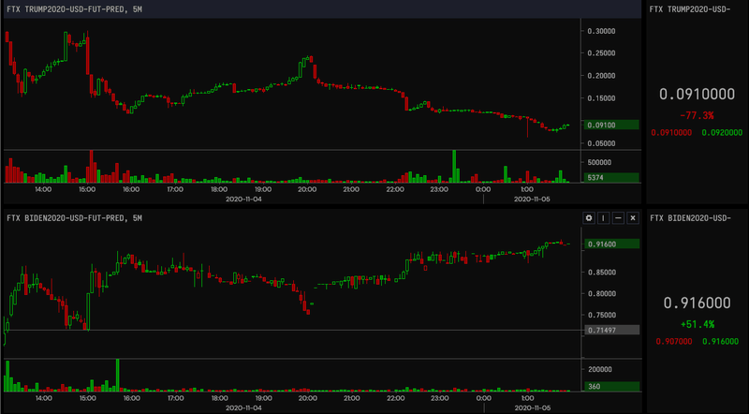
Task: Click the 0.05000 price axis label
Action: click(601, 143)
